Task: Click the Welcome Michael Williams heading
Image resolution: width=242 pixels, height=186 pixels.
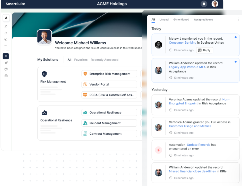Action: [x=80, y=43]
